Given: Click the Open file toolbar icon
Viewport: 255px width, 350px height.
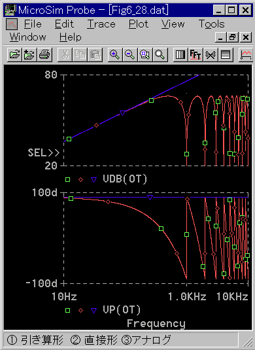Looking at the screenshot, I should (x=14, y=55).
